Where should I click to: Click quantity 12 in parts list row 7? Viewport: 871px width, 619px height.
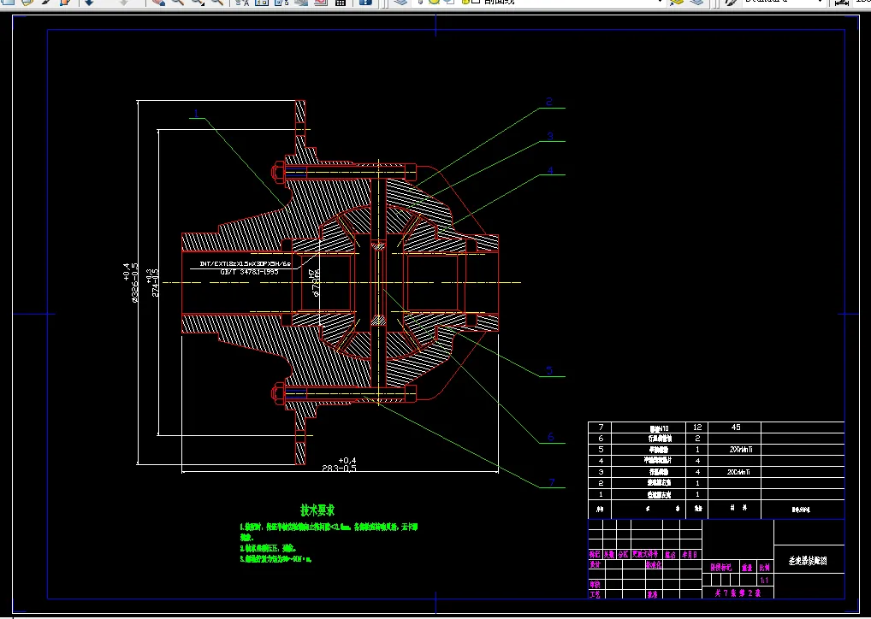click(697, 427)
